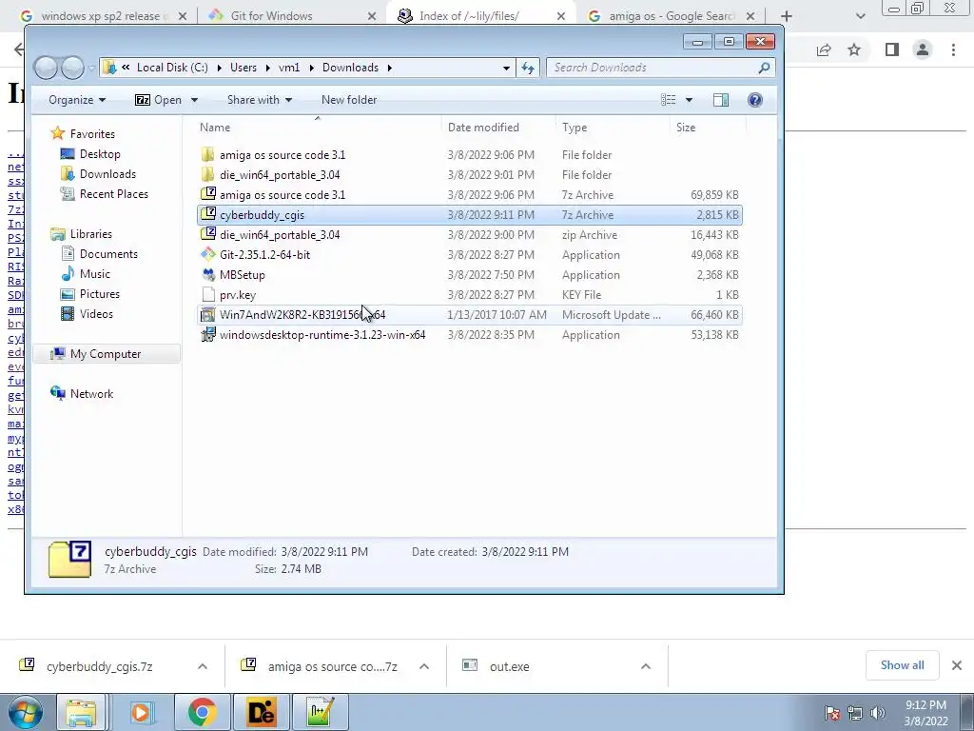Open Windows Media Player from taskbar

(142, 712)
